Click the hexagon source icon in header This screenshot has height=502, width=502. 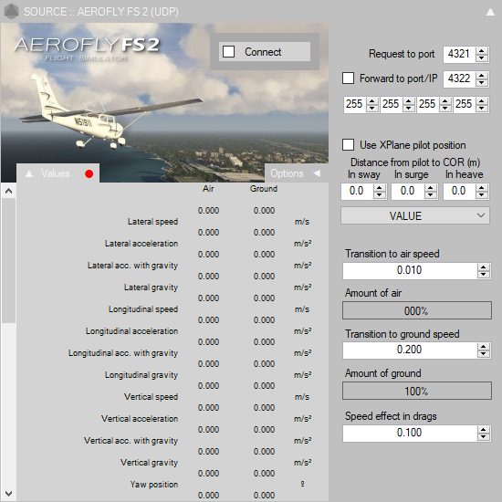point(12,12)
